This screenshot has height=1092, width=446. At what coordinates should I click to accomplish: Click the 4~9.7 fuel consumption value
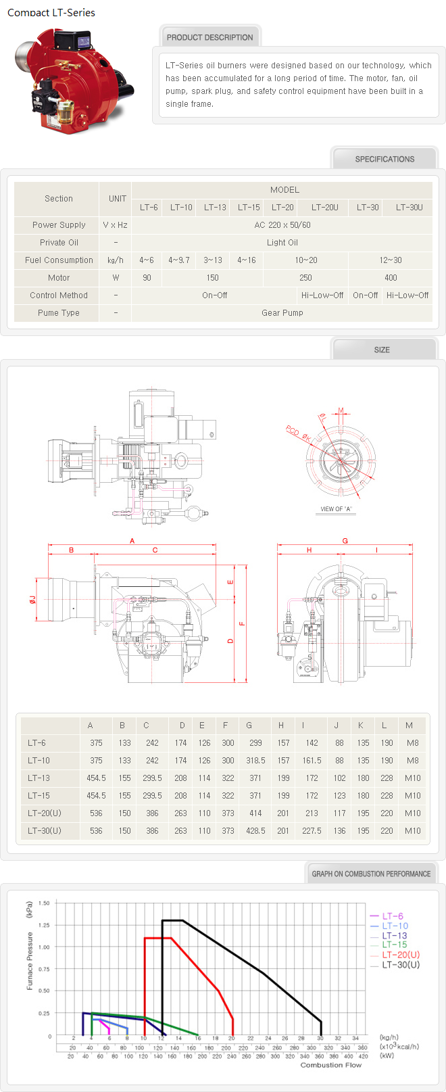tap(179, 260)
